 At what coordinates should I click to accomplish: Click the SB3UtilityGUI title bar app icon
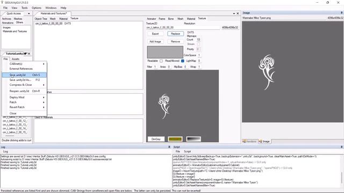click(x=2, y=2)
